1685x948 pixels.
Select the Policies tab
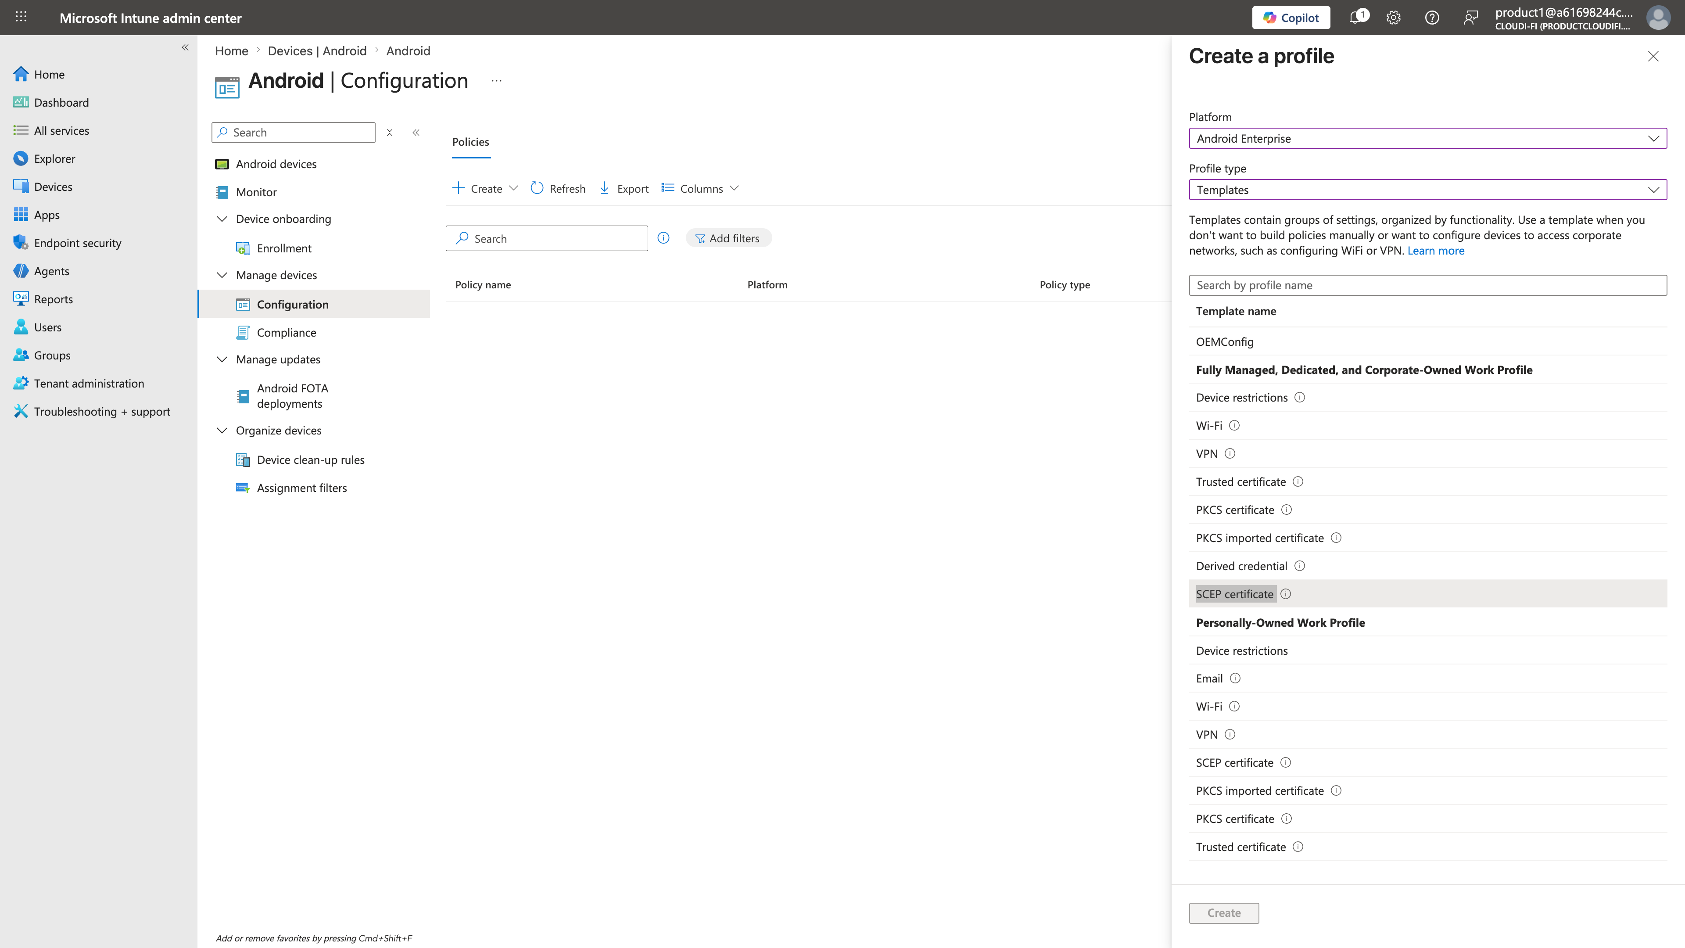pos(471,143)
